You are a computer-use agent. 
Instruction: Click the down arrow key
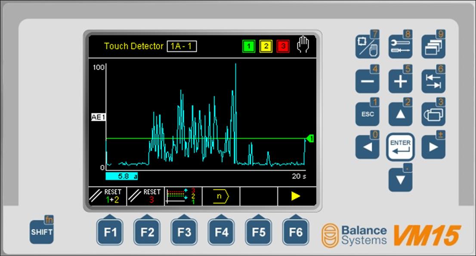point(400,178)
